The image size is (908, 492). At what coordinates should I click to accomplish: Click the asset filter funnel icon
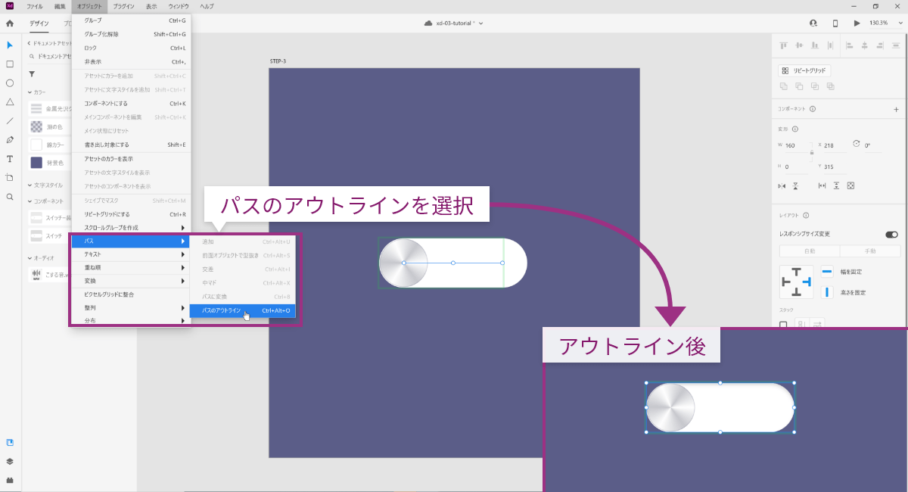click(32, 74)
